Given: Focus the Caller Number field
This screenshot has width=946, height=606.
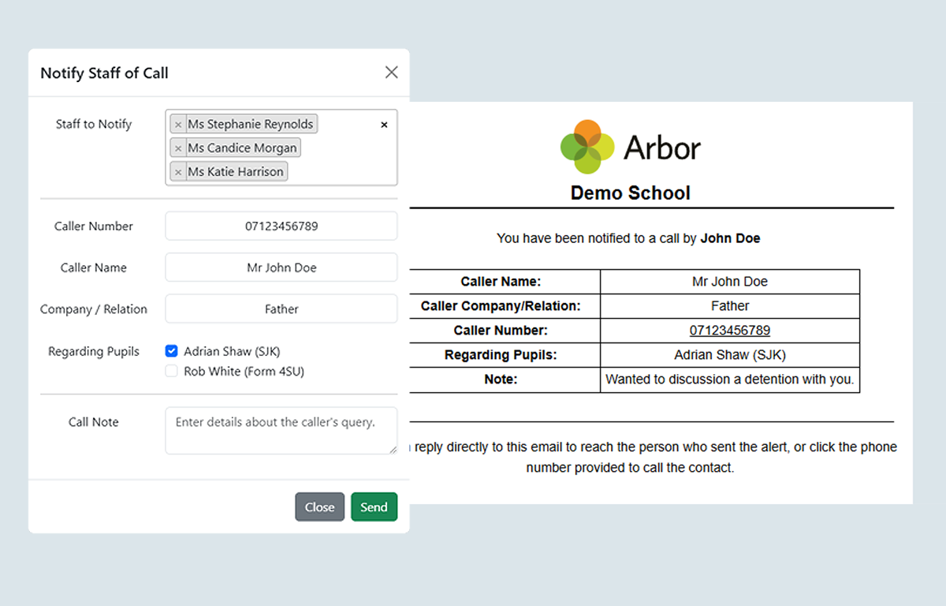Looking at the screenshot, I should 281,226.
